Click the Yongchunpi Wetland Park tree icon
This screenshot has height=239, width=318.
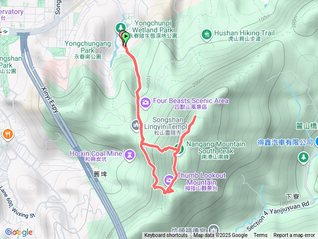click(x=121, y=27)
